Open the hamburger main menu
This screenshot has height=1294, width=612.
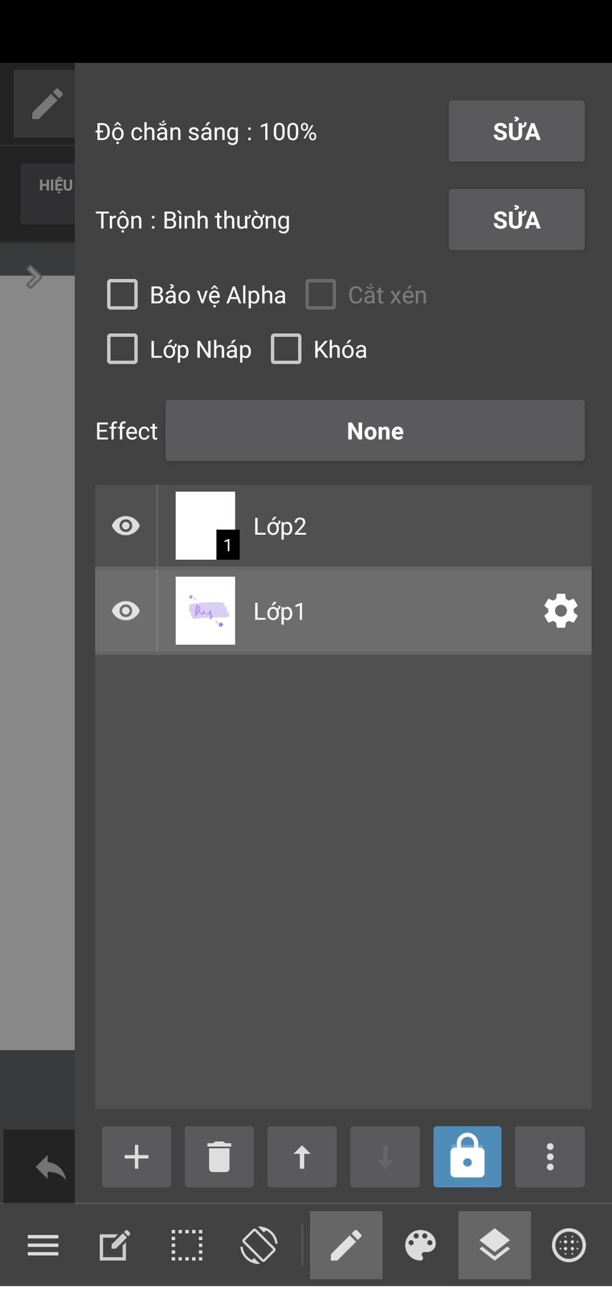43,1246
